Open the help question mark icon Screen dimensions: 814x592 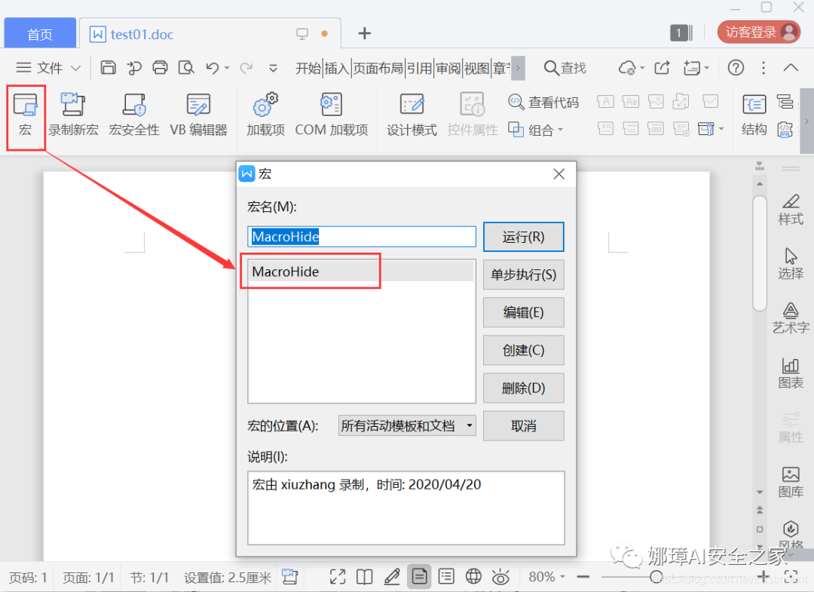point(736,68)
